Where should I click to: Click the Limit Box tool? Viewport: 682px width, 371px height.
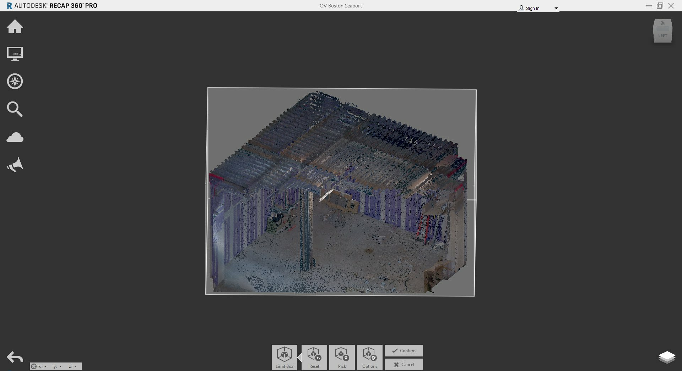pyautogui.click(x=284, y=358)
